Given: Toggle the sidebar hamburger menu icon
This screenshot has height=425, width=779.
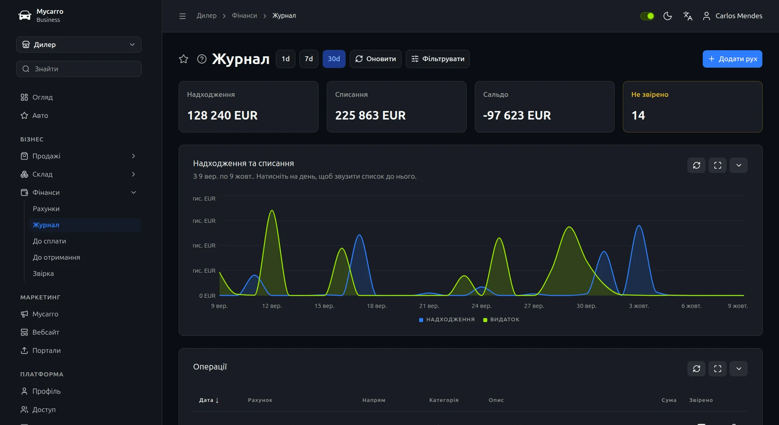Looking at the screenshot, I should coord(182,16).
